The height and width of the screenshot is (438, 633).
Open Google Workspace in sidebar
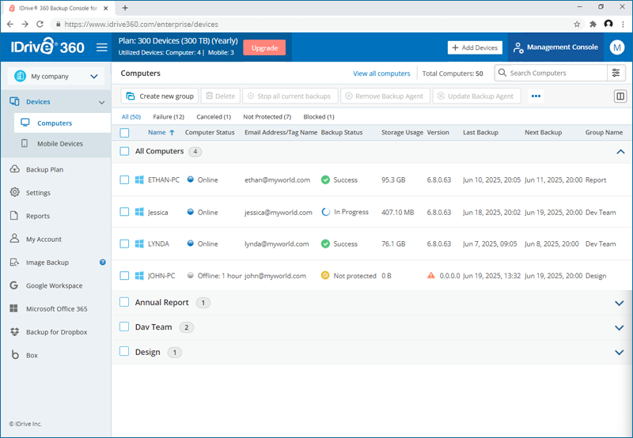54,285
